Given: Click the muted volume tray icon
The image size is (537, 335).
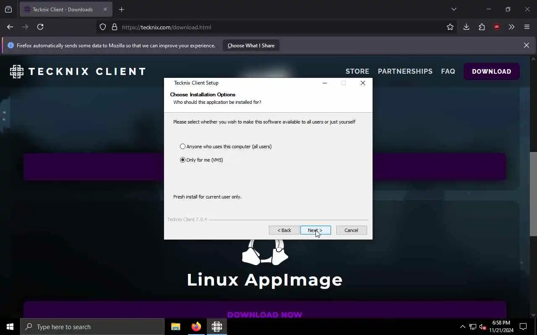Looking at the screenshot, I should tap(482, 327).
